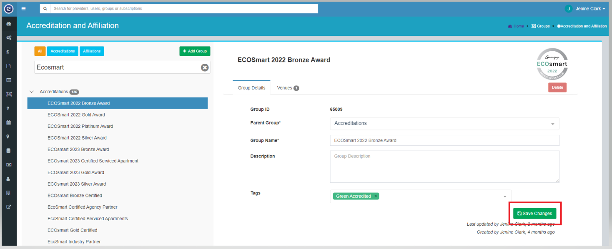Screen dimensions: 612x249
Task: Open the Tags dropdown arrow
Action: [505, 197]
